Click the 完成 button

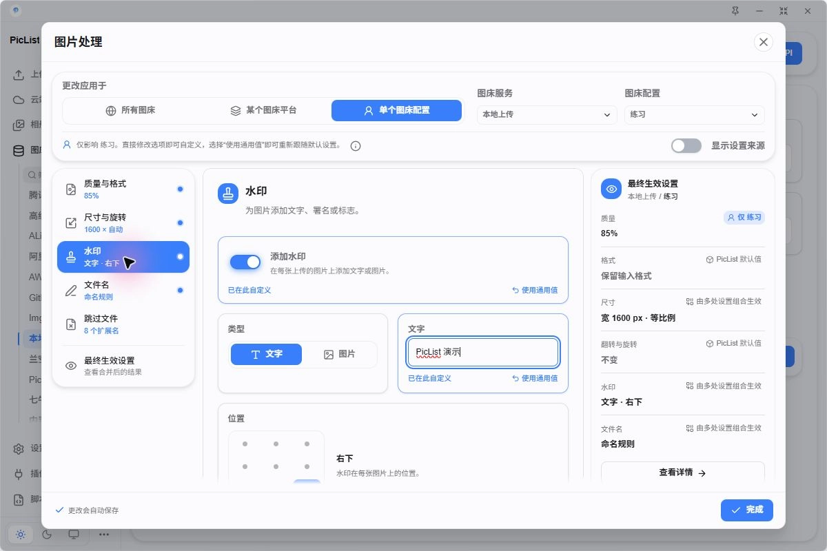(747, 510)
